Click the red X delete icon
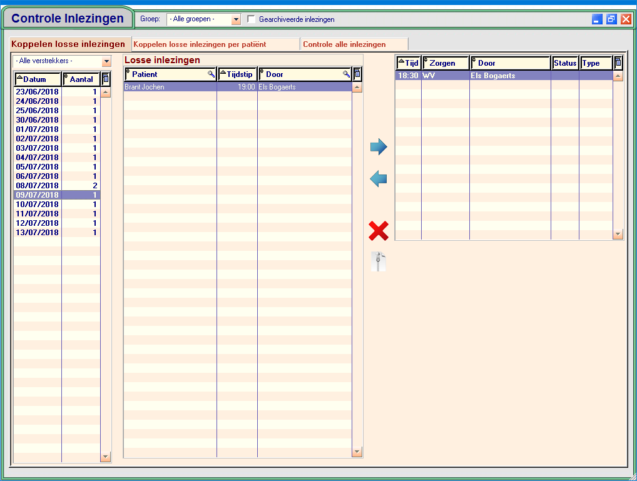 click(x=379, y=231)
